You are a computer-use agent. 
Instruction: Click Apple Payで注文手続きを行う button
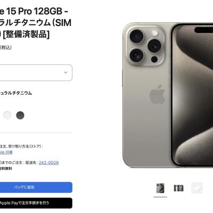[36, 203]
